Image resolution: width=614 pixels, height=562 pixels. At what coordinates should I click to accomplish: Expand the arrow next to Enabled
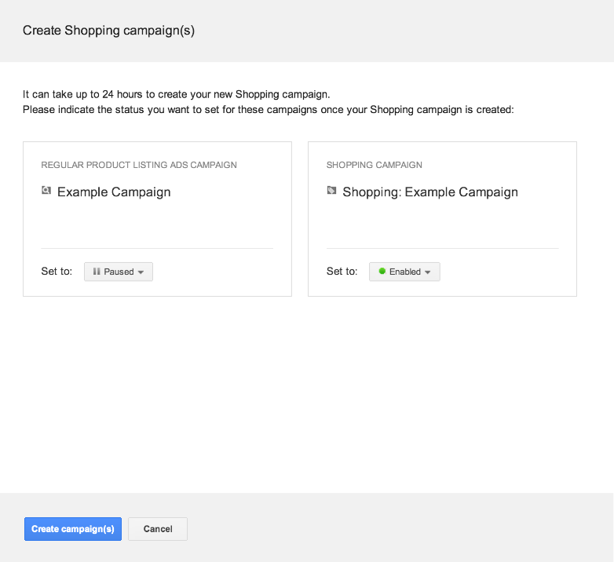tap(428, 272)
